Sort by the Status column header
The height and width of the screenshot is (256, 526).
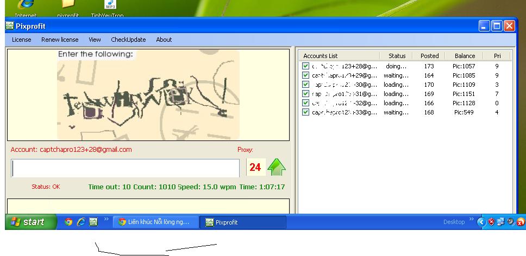(396, 56)
